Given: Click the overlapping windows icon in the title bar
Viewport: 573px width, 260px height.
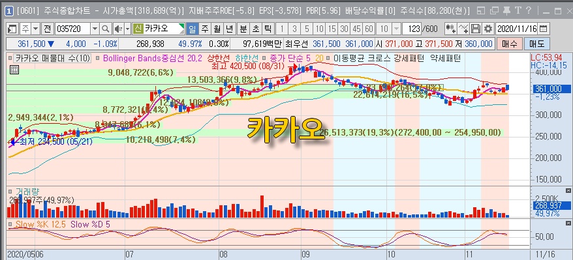Looking at the screenshot, I should coord(494,10).
